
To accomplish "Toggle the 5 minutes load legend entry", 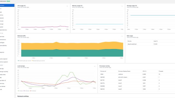I will pos(26,91).
